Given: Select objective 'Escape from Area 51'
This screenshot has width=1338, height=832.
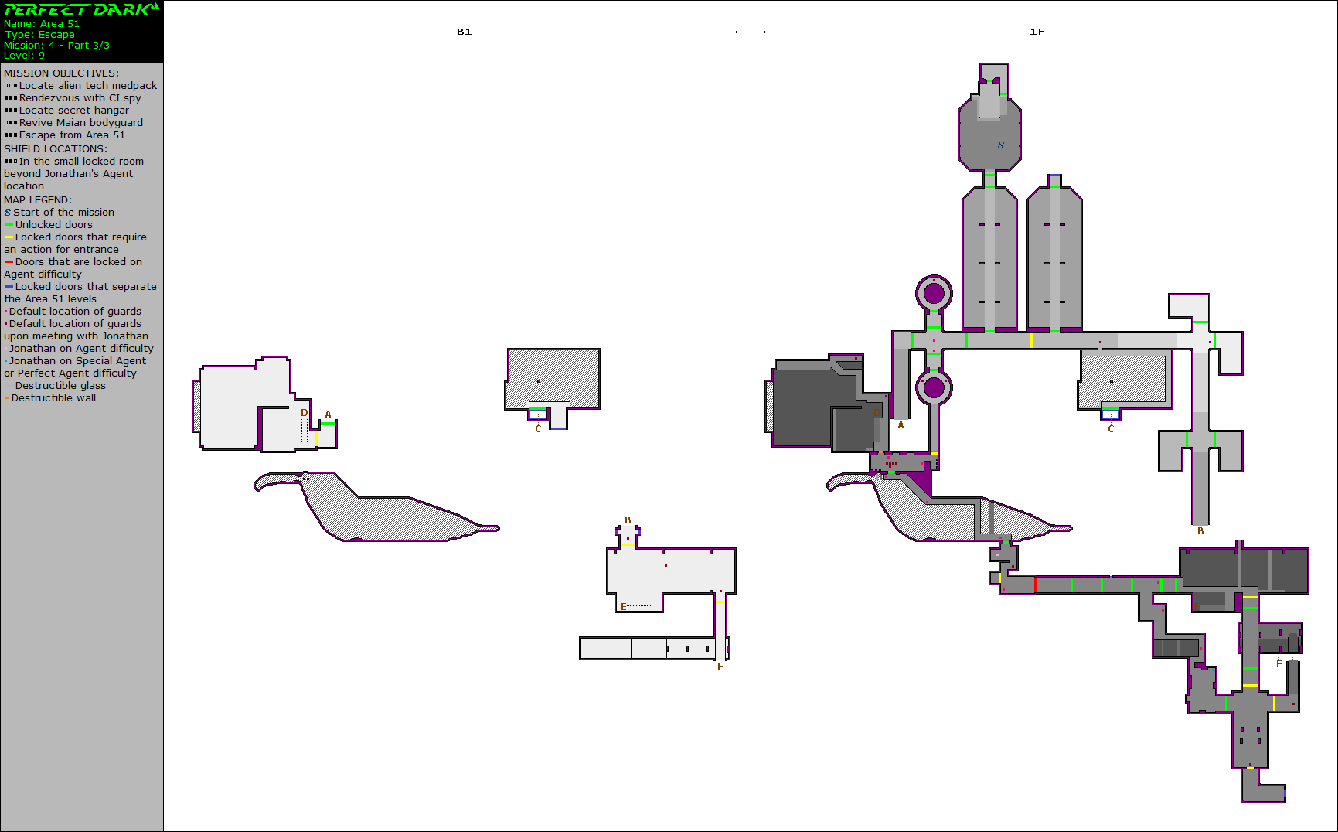Looking at the screenshot, I should tap(72, 135).
